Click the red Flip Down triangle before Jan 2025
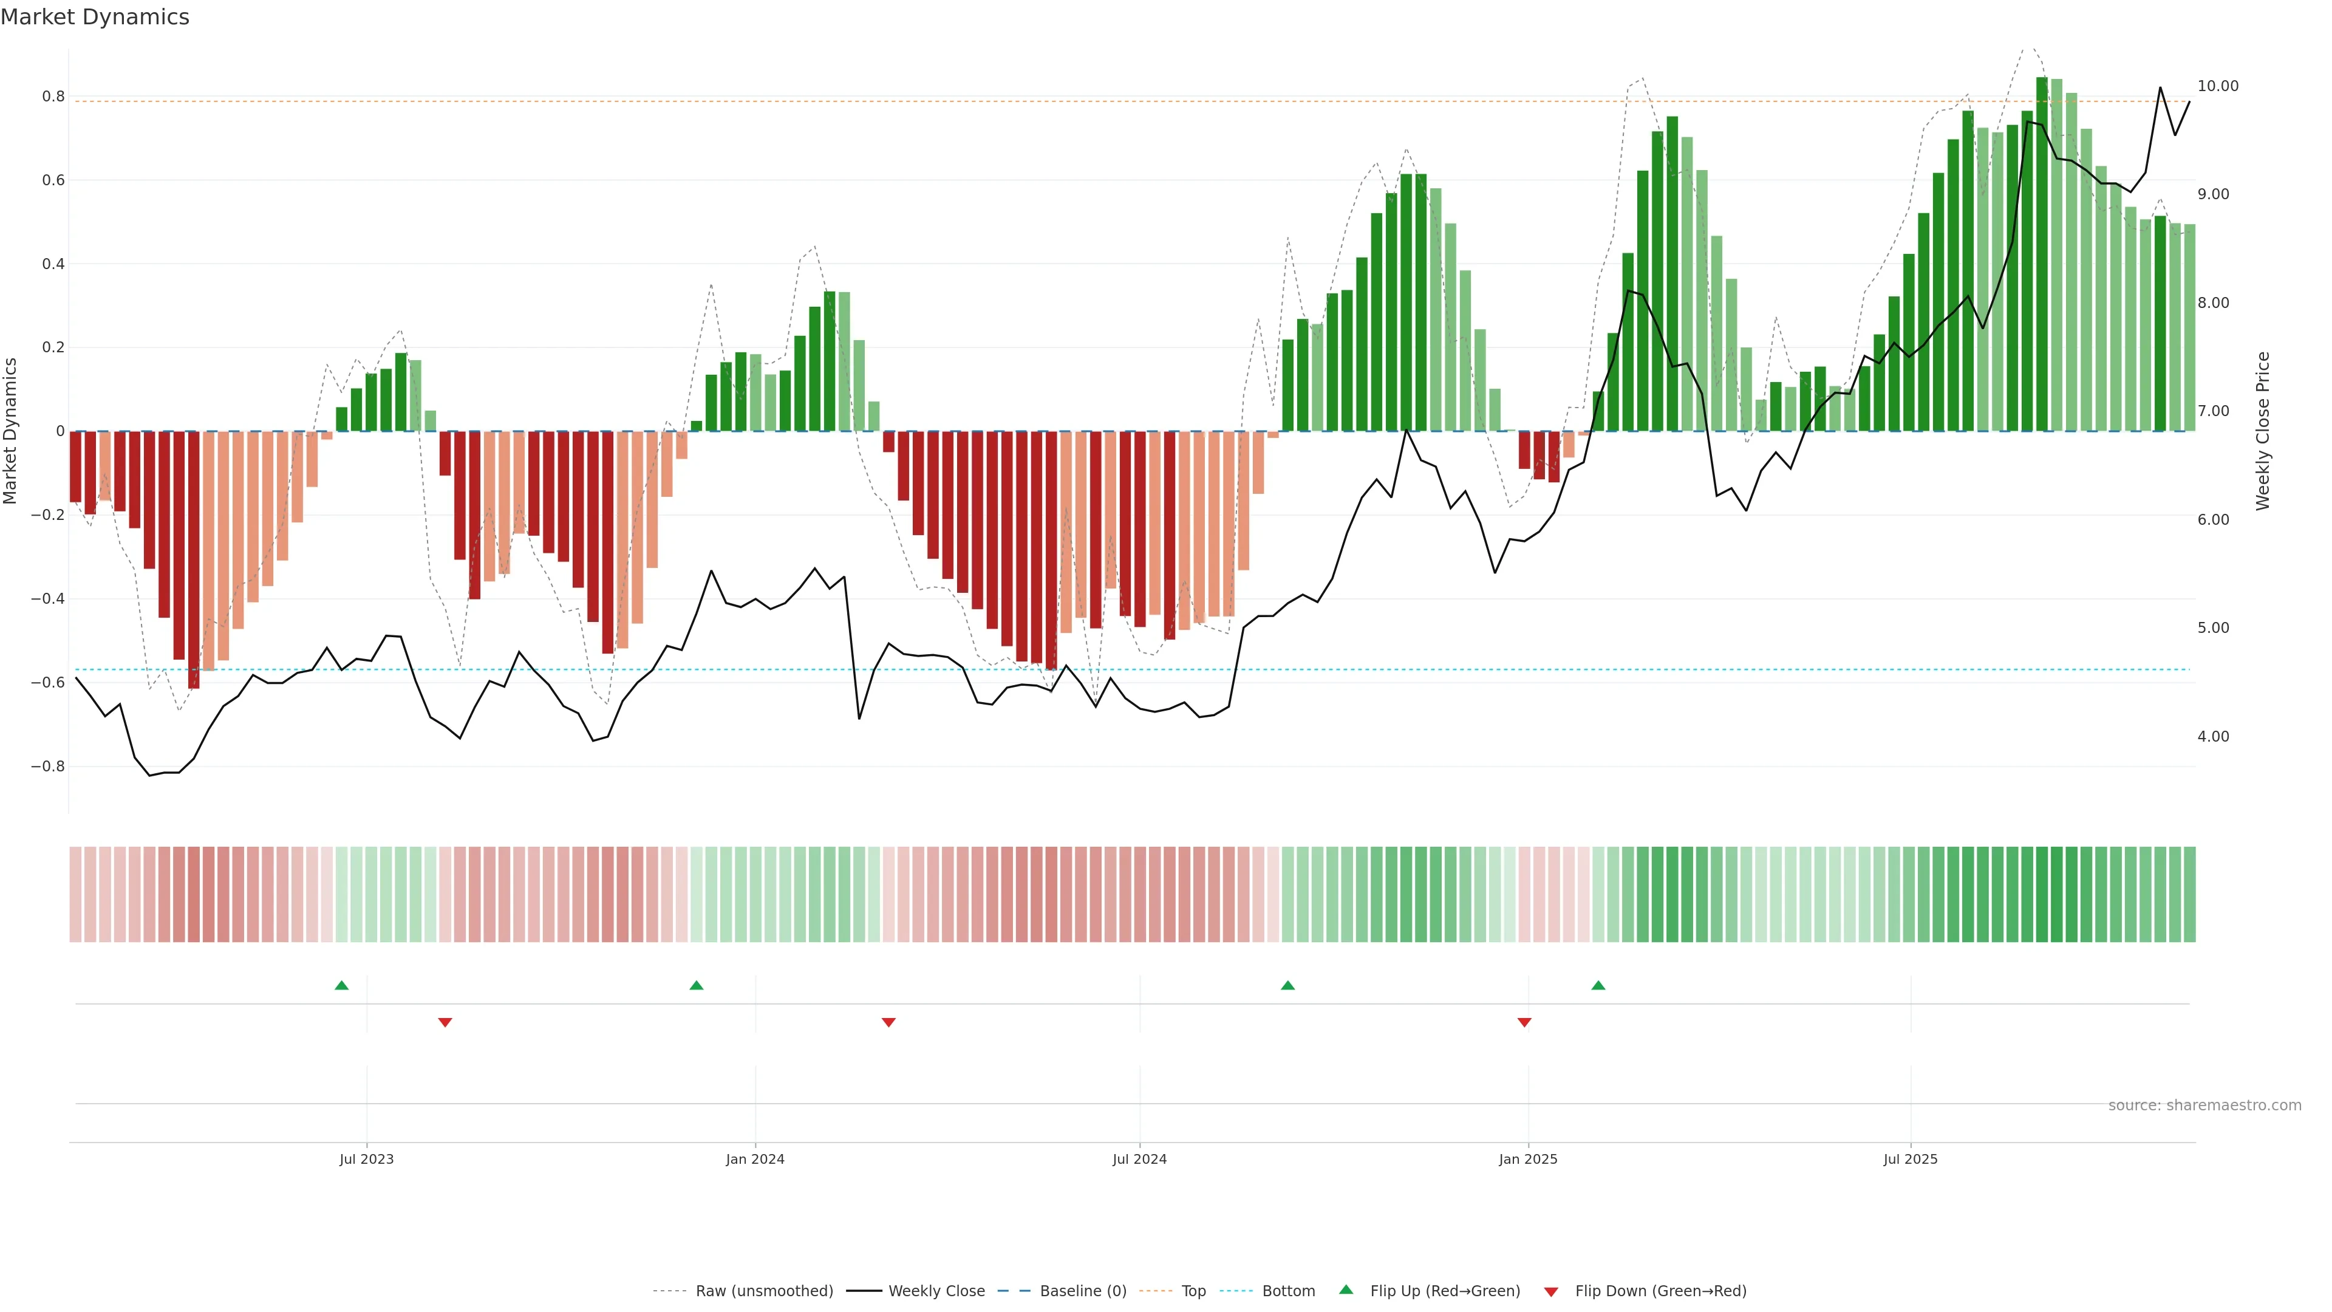The height and width of the screenshot is (1312, 2332). tap(1524, 1022)
